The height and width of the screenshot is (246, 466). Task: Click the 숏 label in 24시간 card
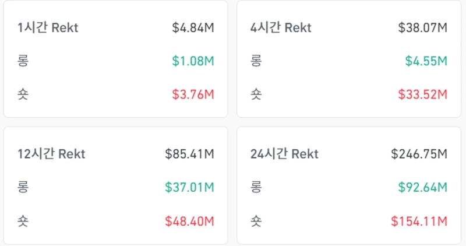pos(256,222)
